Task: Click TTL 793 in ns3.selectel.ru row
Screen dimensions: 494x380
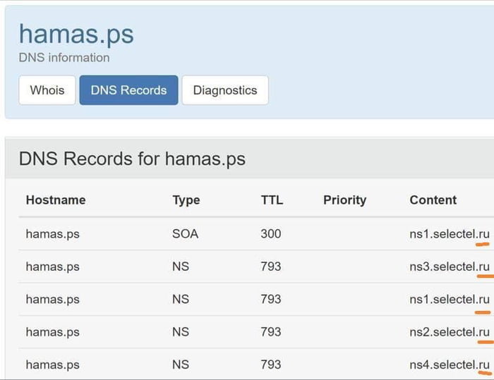Action: [x=271, y=266]
